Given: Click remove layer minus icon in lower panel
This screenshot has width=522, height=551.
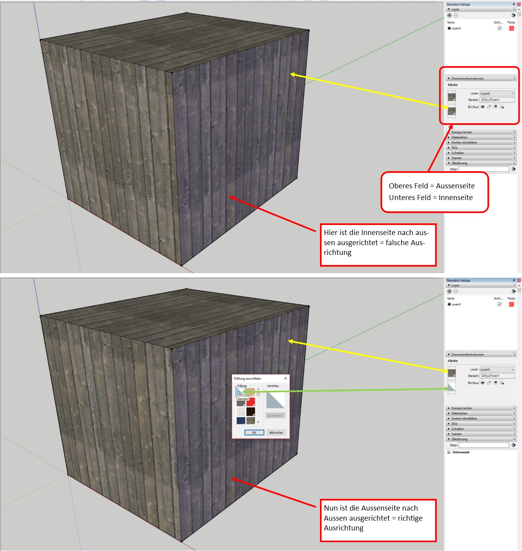Looking at the screenshot, I should tap(456, 291).
